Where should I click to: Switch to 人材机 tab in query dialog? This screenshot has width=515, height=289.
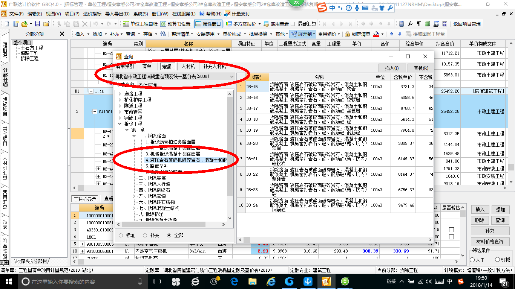click(188, 67)
